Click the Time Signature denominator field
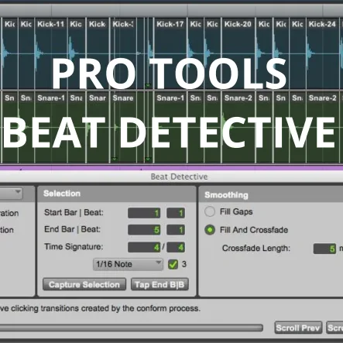The width and height of the screenshot is (343, 343). [x=176, y=247]
